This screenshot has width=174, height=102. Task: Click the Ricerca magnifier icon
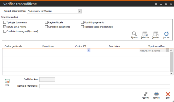pos(134,34)
